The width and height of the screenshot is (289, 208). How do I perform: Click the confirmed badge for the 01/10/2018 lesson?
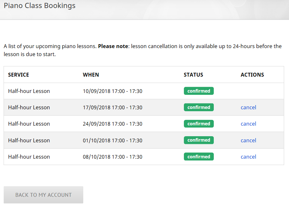[199, 140]
